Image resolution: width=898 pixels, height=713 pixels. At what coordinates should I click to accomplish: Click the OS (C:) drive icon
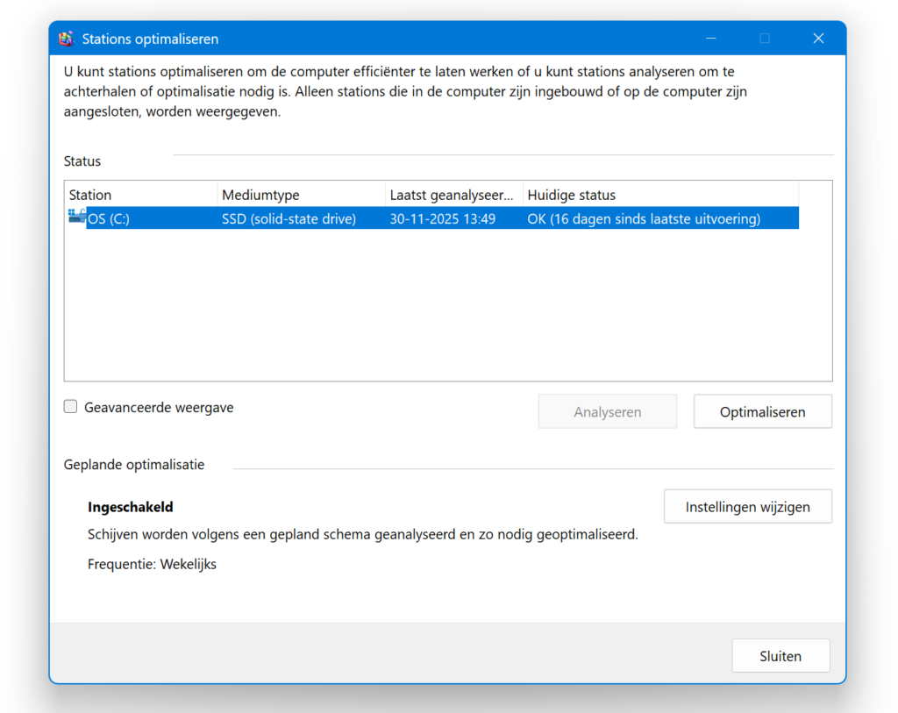pos(76,217)
